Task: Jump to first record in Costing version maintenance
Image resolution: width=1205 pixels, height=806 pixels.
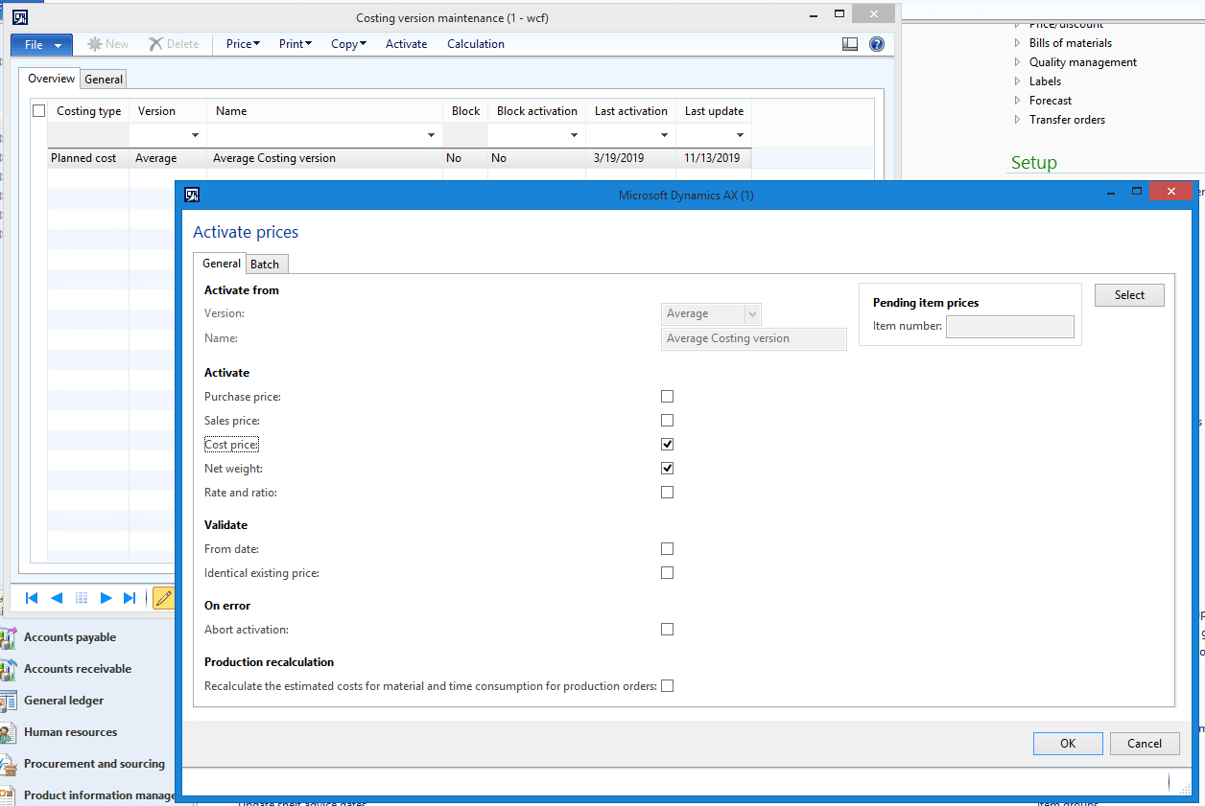Action: [32, 598]
